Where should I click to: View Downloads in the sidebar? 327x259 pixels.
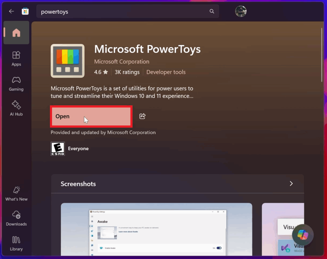click(16, 218)
